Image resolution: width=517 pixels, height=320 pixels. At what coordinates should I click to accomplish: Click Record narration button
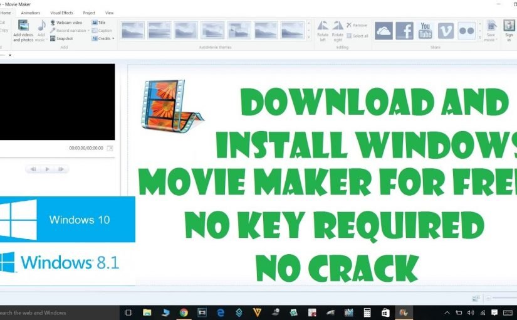68,30
